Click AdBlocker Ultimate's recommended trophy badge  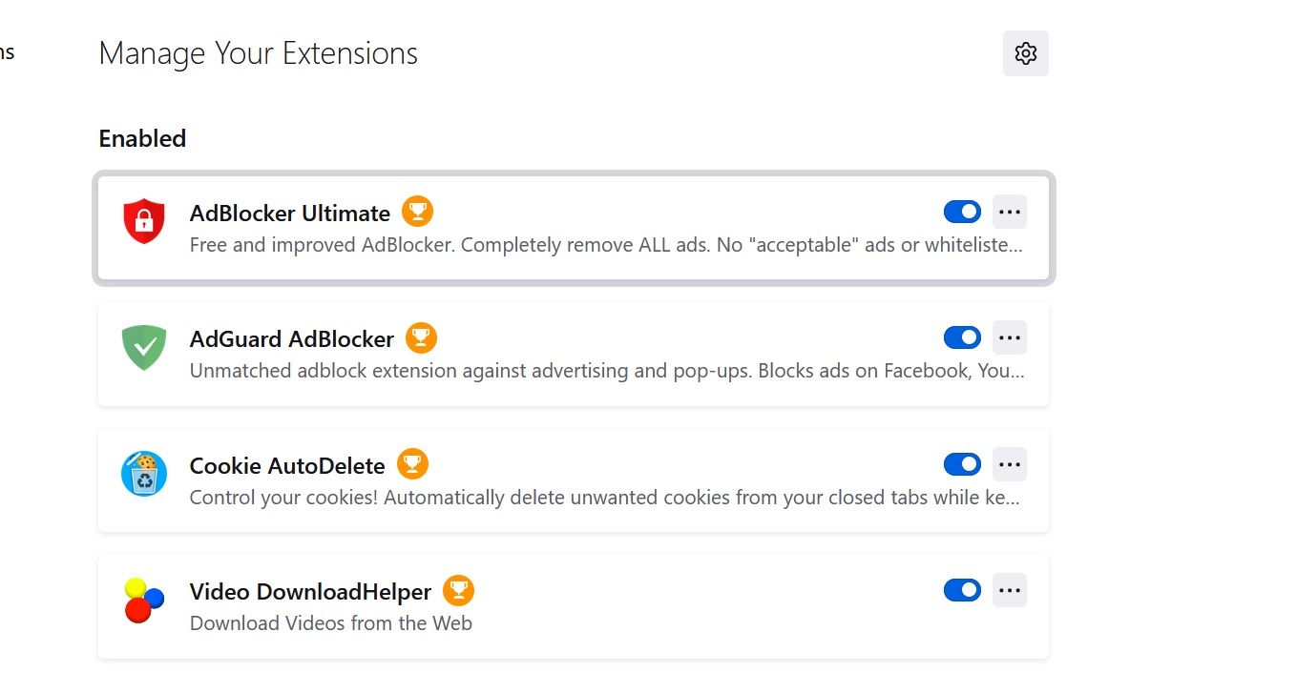(417, 211)
